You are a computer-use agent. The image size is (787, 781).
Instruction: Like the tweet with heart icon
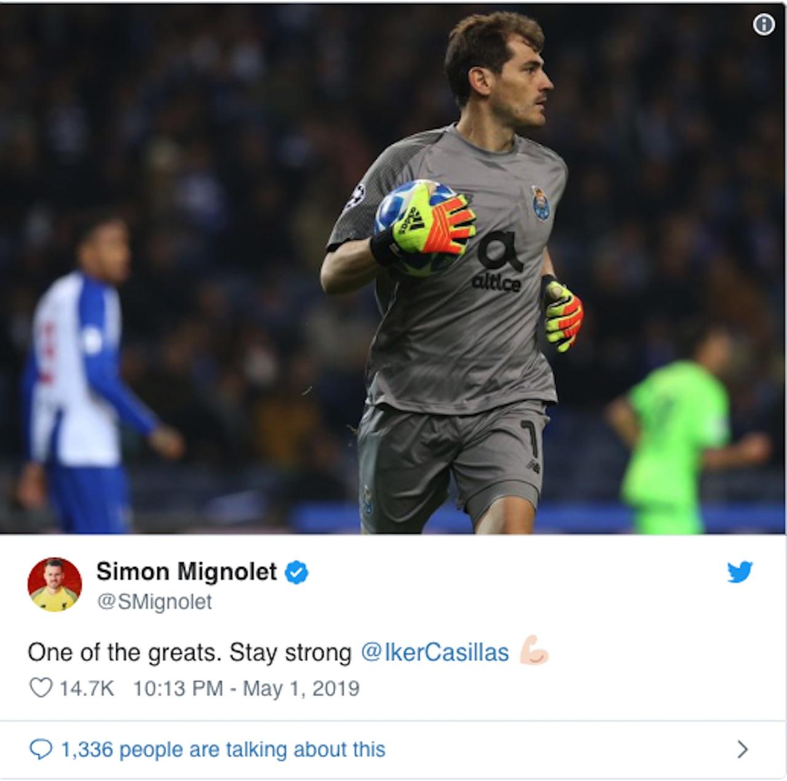tap(41, 688)
